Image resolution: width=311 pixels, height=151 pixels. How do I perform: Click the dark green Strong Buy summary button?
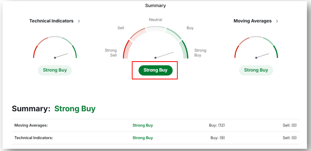155,70
